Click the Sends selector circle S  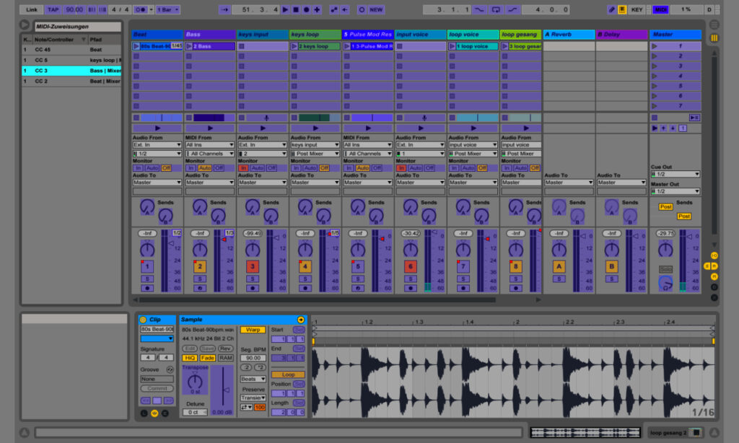pos(707,266)
